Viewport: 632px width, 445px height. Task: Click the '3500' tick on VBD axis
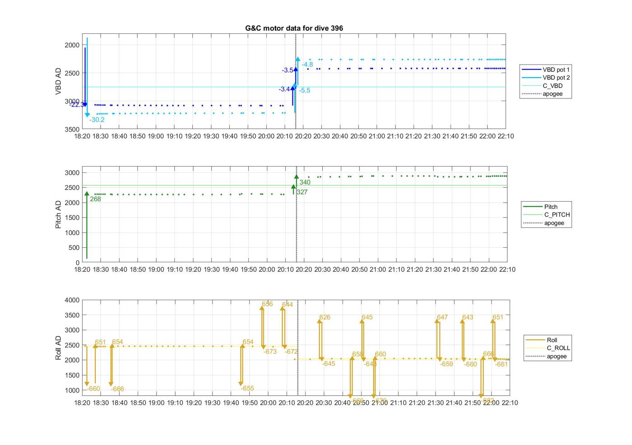[72, 129]
